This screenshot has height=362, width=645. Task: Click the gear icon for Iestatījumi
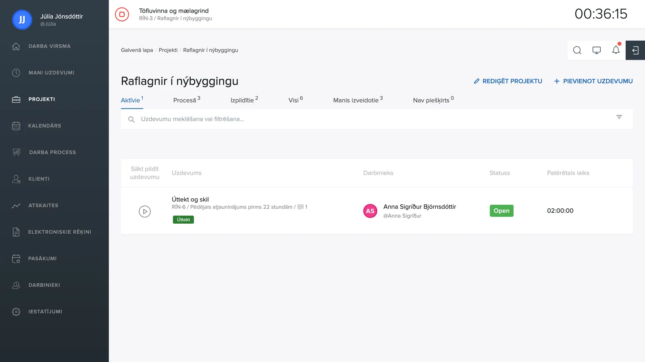pos(16,312)
